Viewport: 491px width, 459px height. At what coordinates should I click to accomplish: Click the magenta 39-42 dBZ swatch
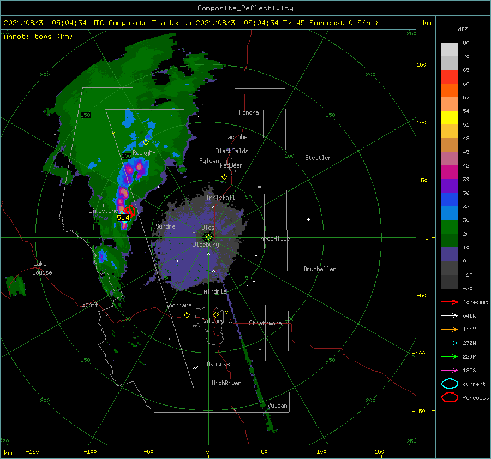tap(450, 172)
